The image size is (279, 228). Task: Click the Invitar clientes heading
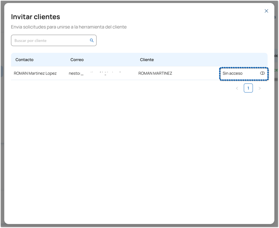(36, 17)
